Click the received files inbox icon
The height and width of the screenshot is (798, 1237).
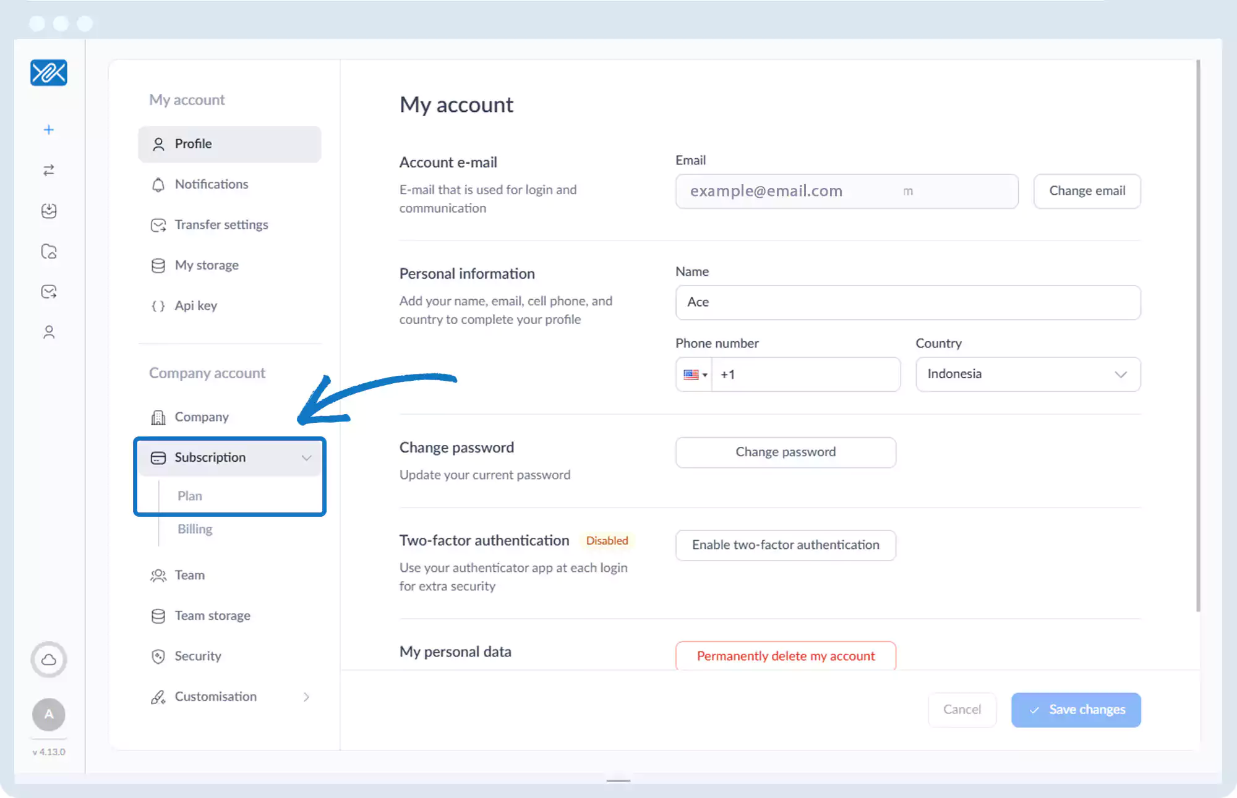49,211
